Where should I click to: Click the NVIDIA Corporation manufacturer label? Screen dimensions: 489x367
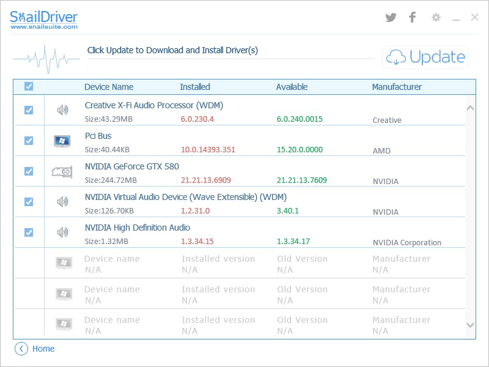point(407,242)
